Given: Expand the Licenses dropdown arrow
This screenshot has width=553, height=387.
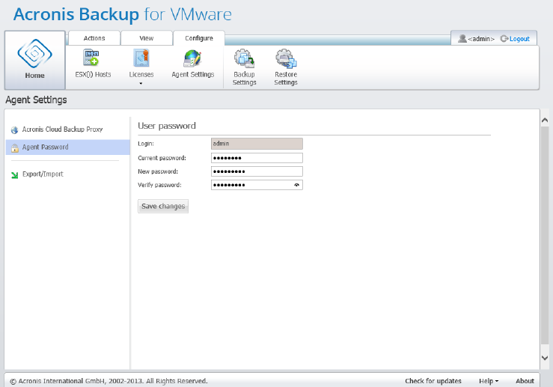Looking at the screenshot, I should 141,84.
